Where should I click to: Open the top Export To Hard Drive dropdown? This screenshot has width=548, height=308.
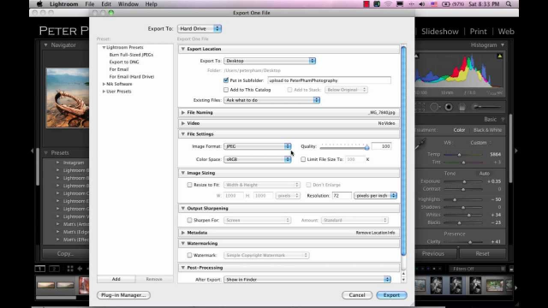(200, 28)
